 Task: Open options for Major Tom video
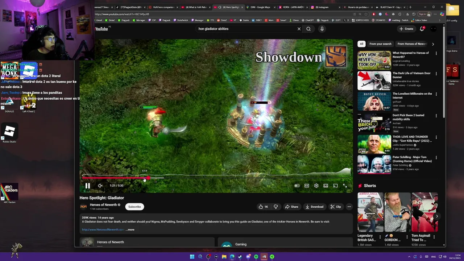click(x=436, y=158)
